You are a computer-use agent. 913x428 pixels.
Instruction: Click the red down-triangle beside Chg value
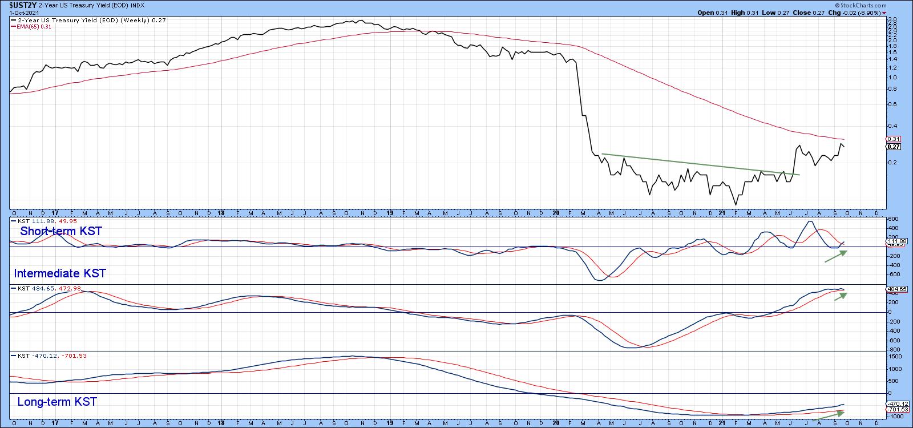coord(884,13)
